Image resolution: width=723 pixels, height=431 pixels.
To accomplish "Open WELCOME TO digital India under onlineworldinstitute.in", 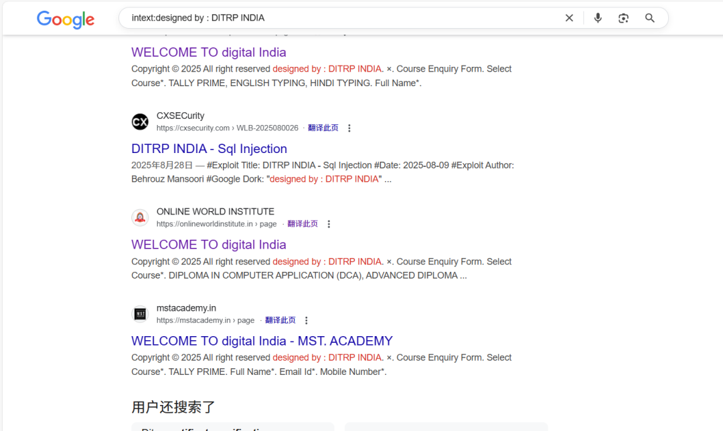I will click(208, 245).
